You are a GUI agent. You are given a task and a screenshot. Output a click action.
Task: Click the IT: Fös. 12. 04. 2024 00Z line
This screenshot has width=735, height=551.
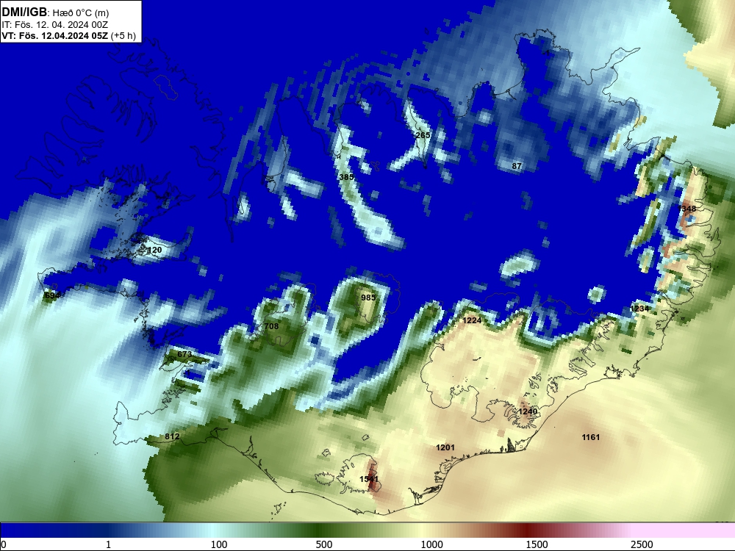55,25
